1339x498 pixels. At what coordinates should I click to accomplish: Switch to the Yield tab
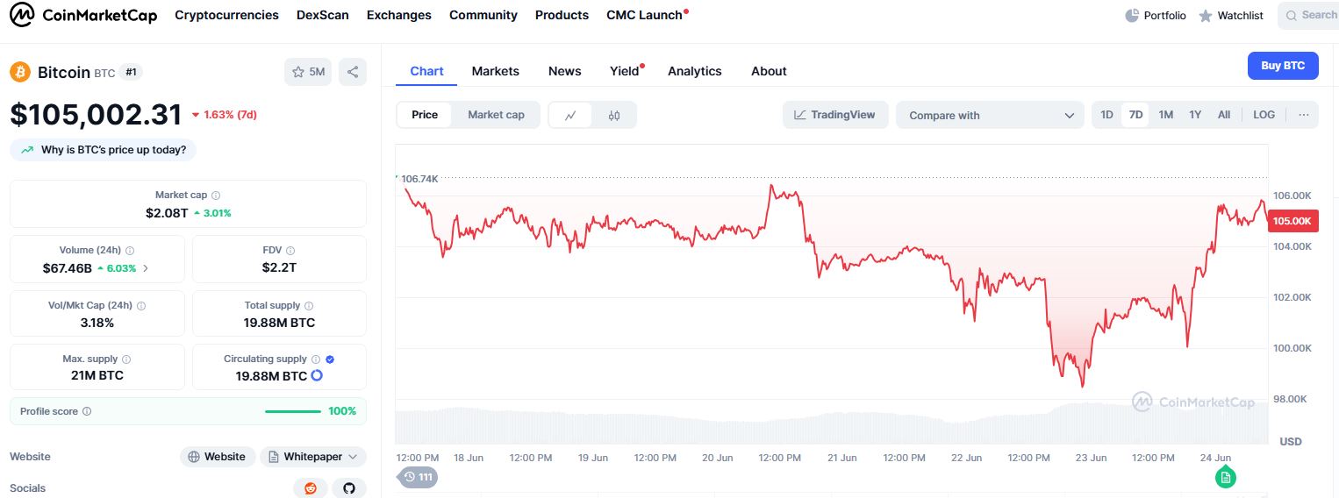pos(625,71)
